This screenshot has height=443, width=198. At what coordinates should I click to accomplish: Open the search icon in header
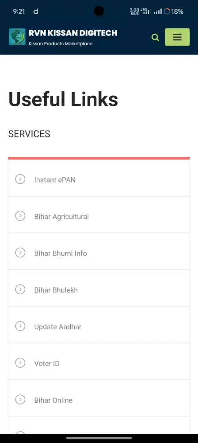coord(155,37)
